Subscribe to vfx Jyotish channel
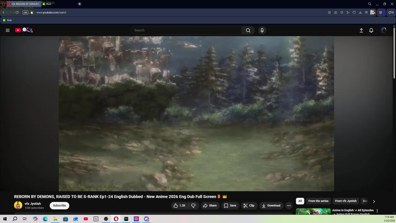Image resolution: width=396 pixels, height=223 pixels. coord(59,206)
